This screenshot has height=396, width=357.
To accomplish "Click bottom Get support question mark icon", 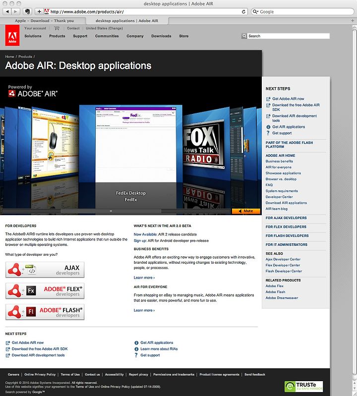I will coord(136,355).
